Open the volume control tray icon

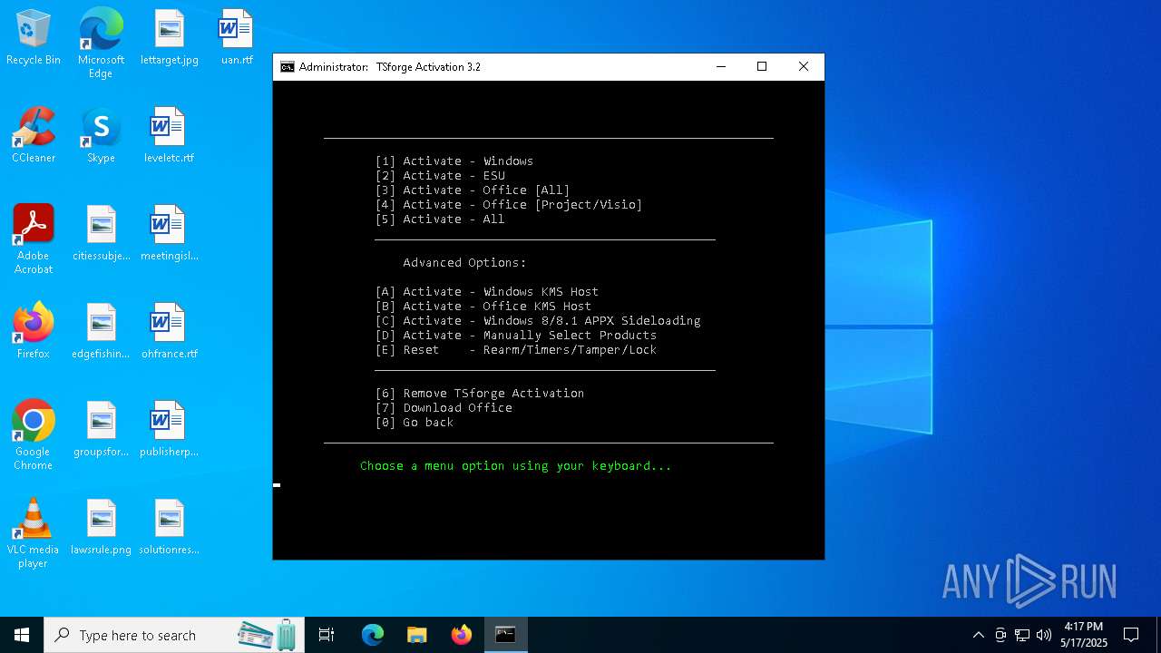pos(1044,635)
